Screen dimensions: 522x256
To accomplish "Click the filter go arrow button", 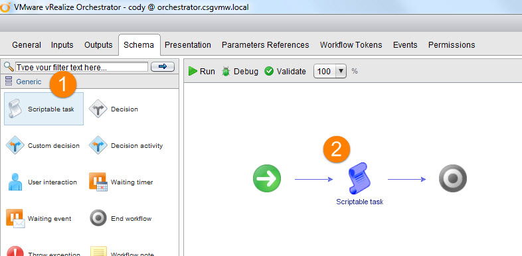I will [x=163, y=67].
